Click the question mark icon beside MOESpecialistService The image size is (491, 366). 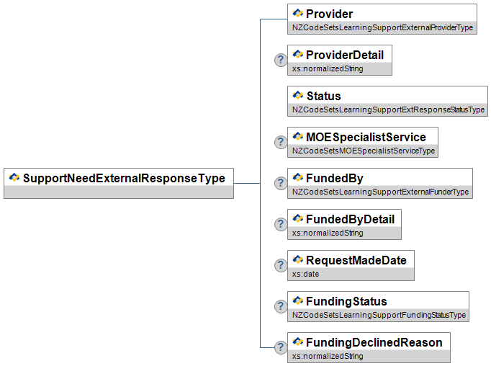[281, 142]
